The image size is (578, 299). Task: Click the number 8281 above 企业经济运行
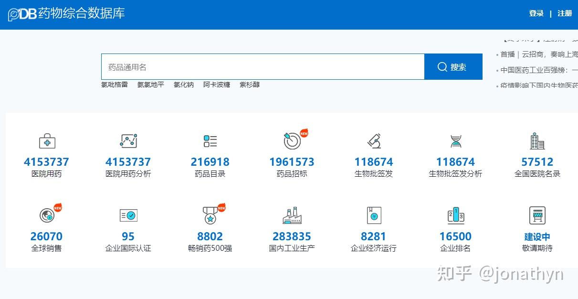pos(374,236)
